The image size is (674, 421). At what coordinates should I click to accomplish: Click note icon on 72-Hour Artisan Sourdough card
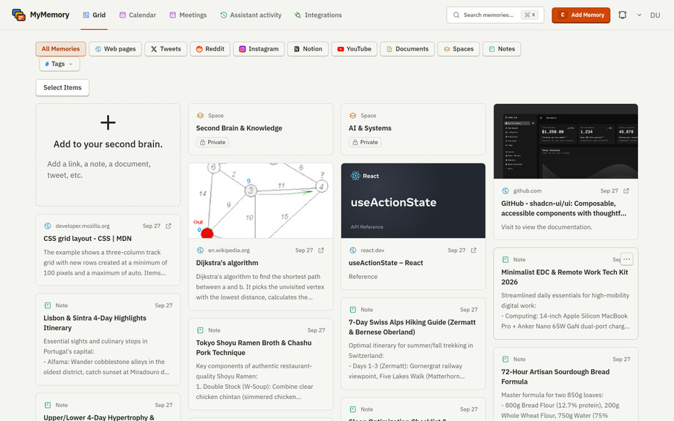[x=505, y=359]
